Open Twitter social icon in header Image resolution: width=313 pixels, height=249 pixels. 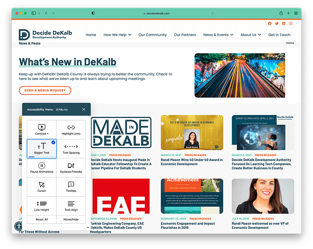(277, 24)
